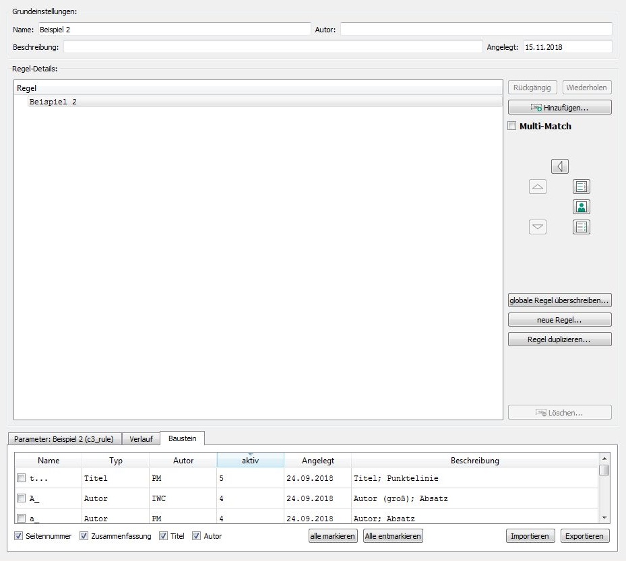Click globale Regel überschreiben... button

(560, 300)
